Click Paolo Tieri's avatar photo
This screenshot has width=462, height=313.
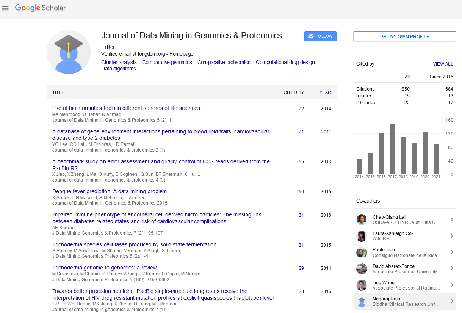click(362, 252)
